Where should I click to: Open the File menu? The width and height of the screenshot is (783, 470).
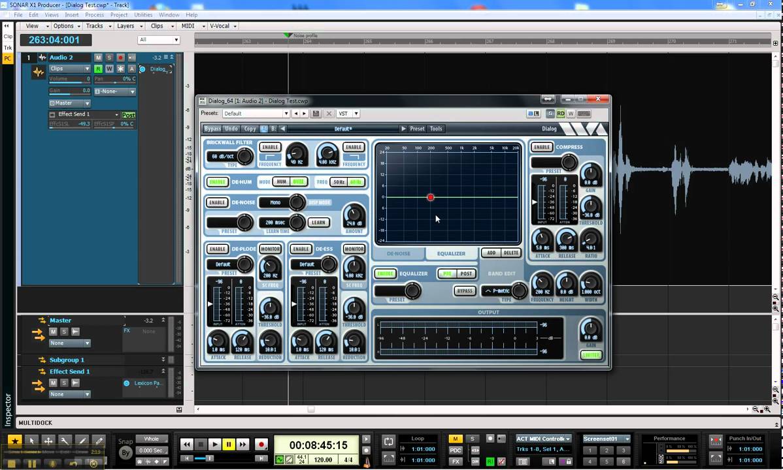point(18,15)
